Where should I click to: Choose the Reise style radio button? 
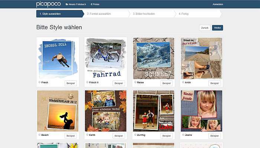135,82
